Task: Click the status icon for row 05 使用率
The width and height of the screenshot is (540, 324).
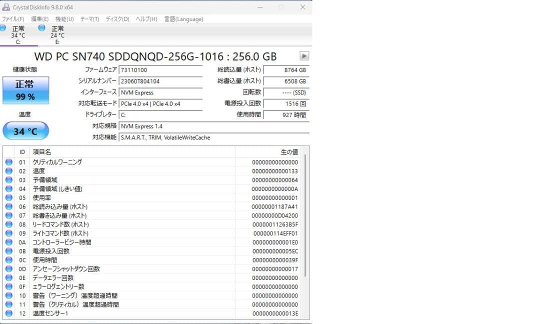Action: (x=9, y=197)
